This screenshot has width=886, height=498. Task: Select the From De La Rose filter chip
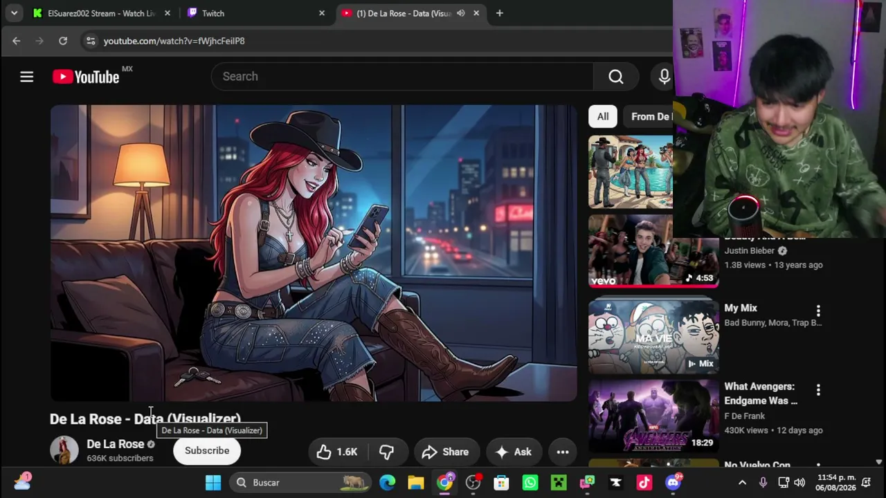coord(648,116)
